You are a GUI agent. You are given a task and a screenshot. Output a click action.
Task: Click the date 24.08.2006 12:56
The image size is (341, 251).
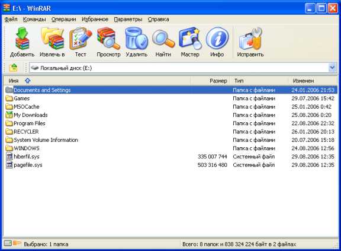(x=313, y=148)
